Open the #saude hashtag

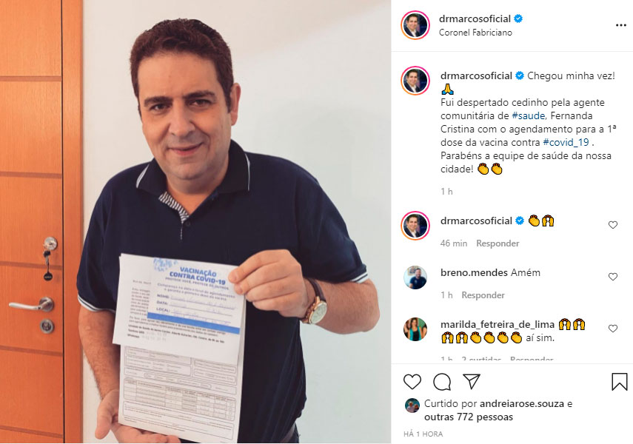pos(528,116)
